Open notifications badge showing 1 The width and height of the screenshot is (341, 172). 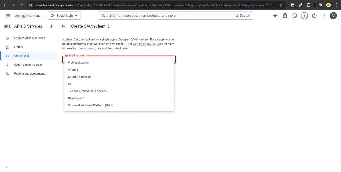pyautogui.click(x=304, y=16)
